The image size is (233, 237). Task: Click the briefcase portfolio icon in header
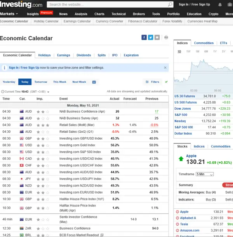click(x=230, y=5)
